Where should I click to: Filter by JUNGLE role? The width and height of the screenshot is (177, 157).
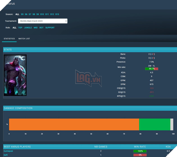28,28
